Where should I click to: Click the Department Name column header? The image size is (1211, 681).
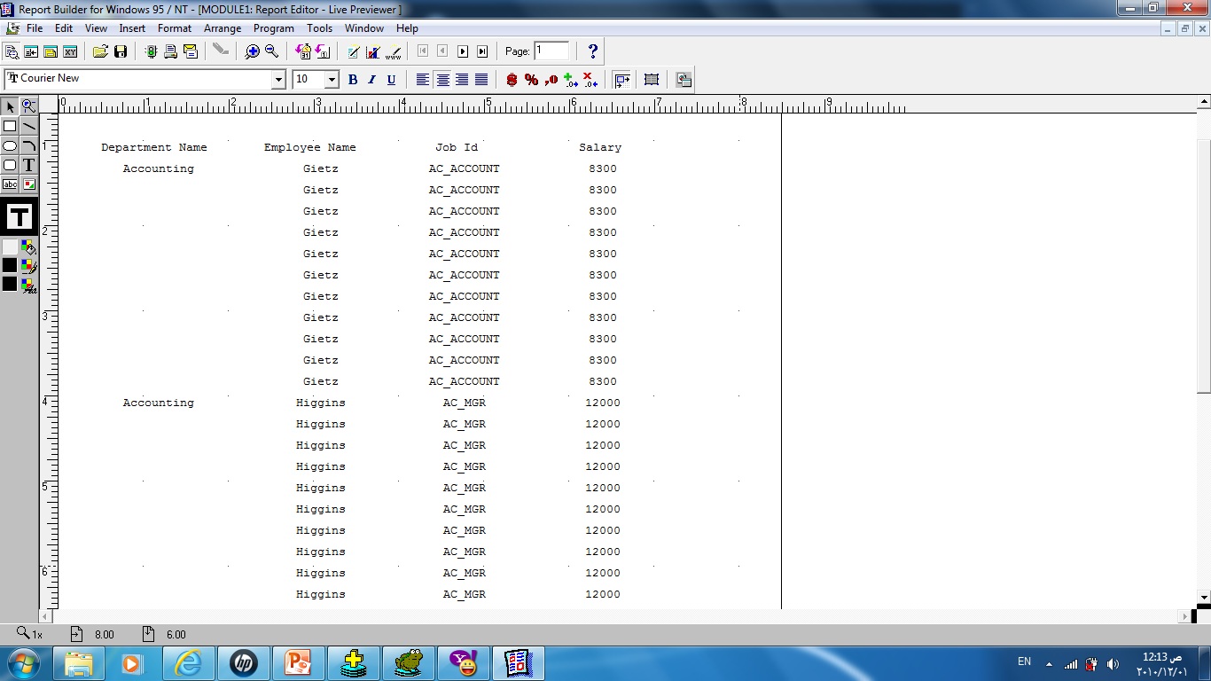click(x=153, y=147)
